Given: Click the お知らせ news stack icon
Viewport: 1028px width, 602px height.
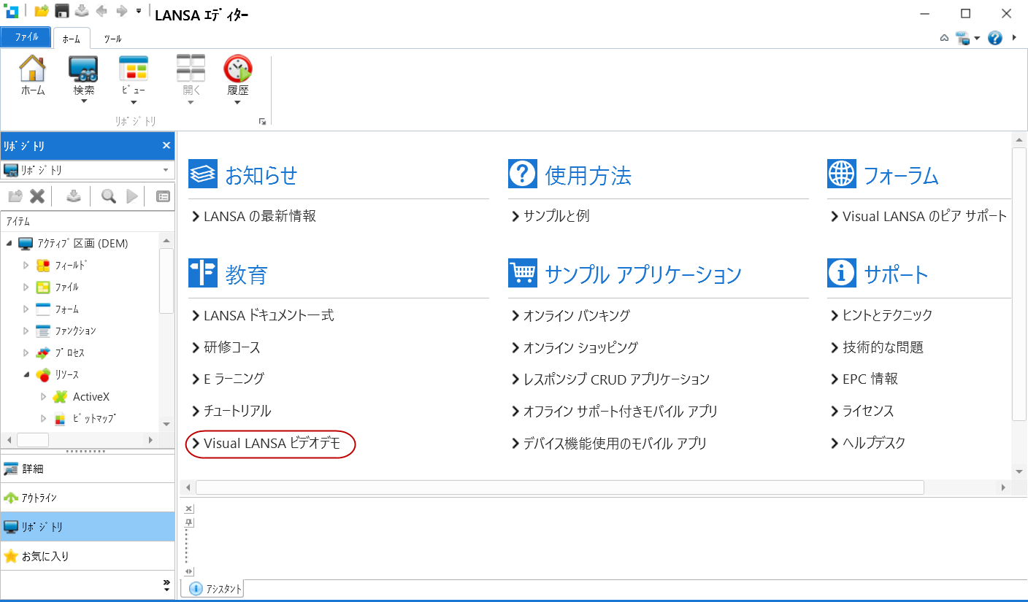Looking at the screenshot, I should (x=203, y=174).
